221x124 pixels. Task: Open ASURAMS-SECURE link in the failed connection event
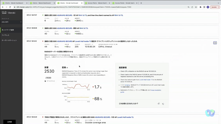coord(65,41)
